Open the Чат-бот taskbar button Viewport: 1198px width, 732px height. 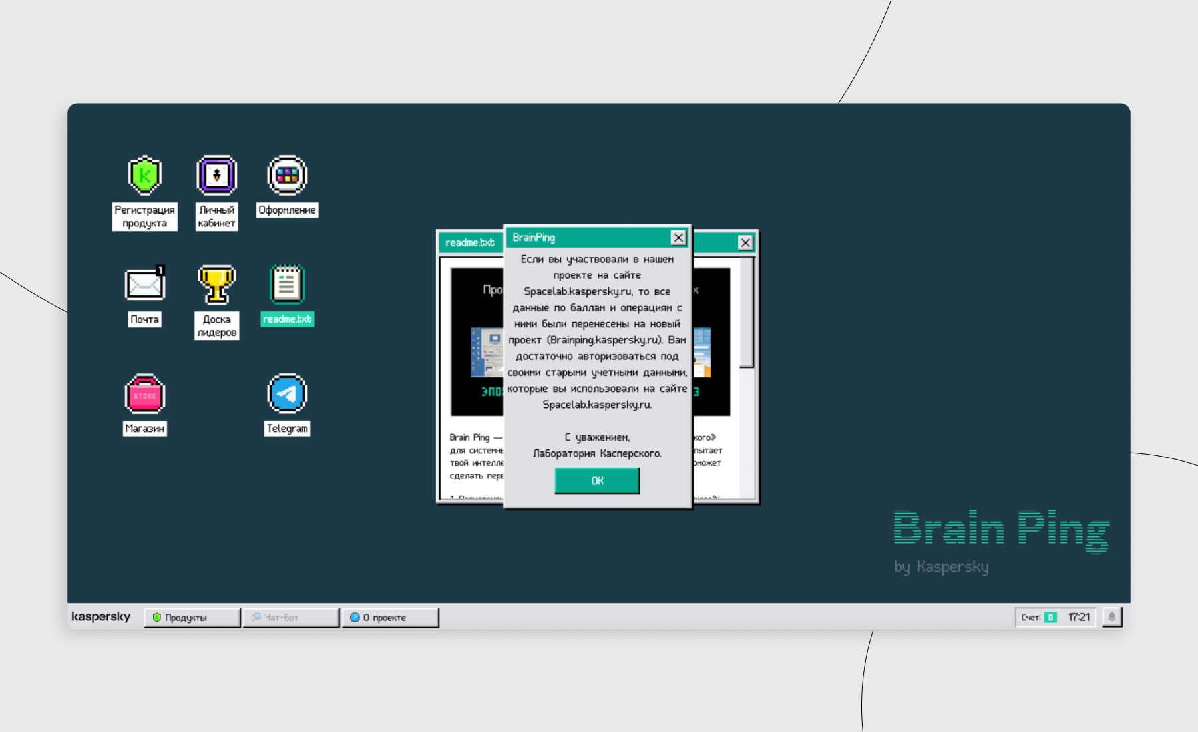point(291,618)
